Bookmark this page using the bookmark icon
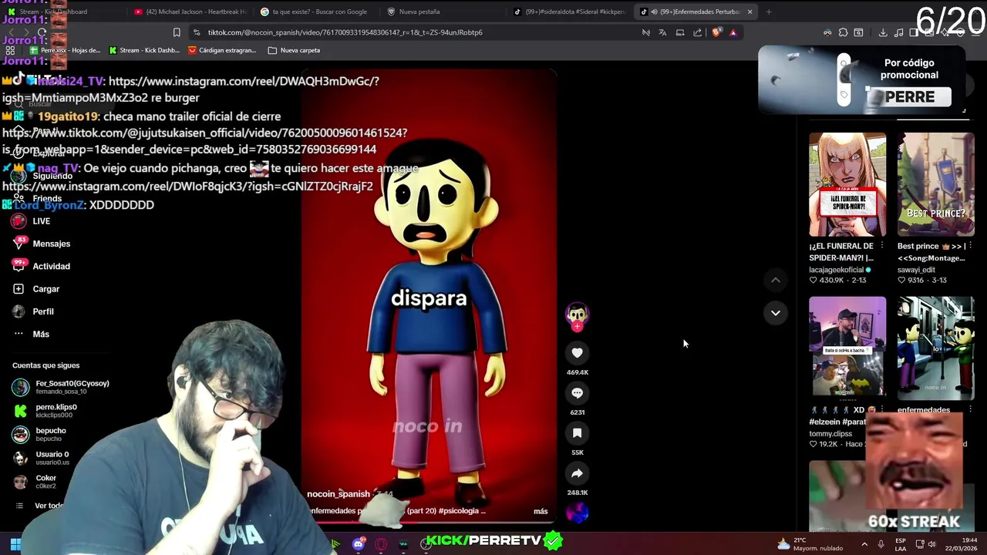The width and height of the screenshot is (987, 555). pos(177,32)
